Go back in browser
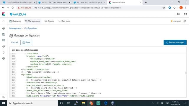 (3, 8)
